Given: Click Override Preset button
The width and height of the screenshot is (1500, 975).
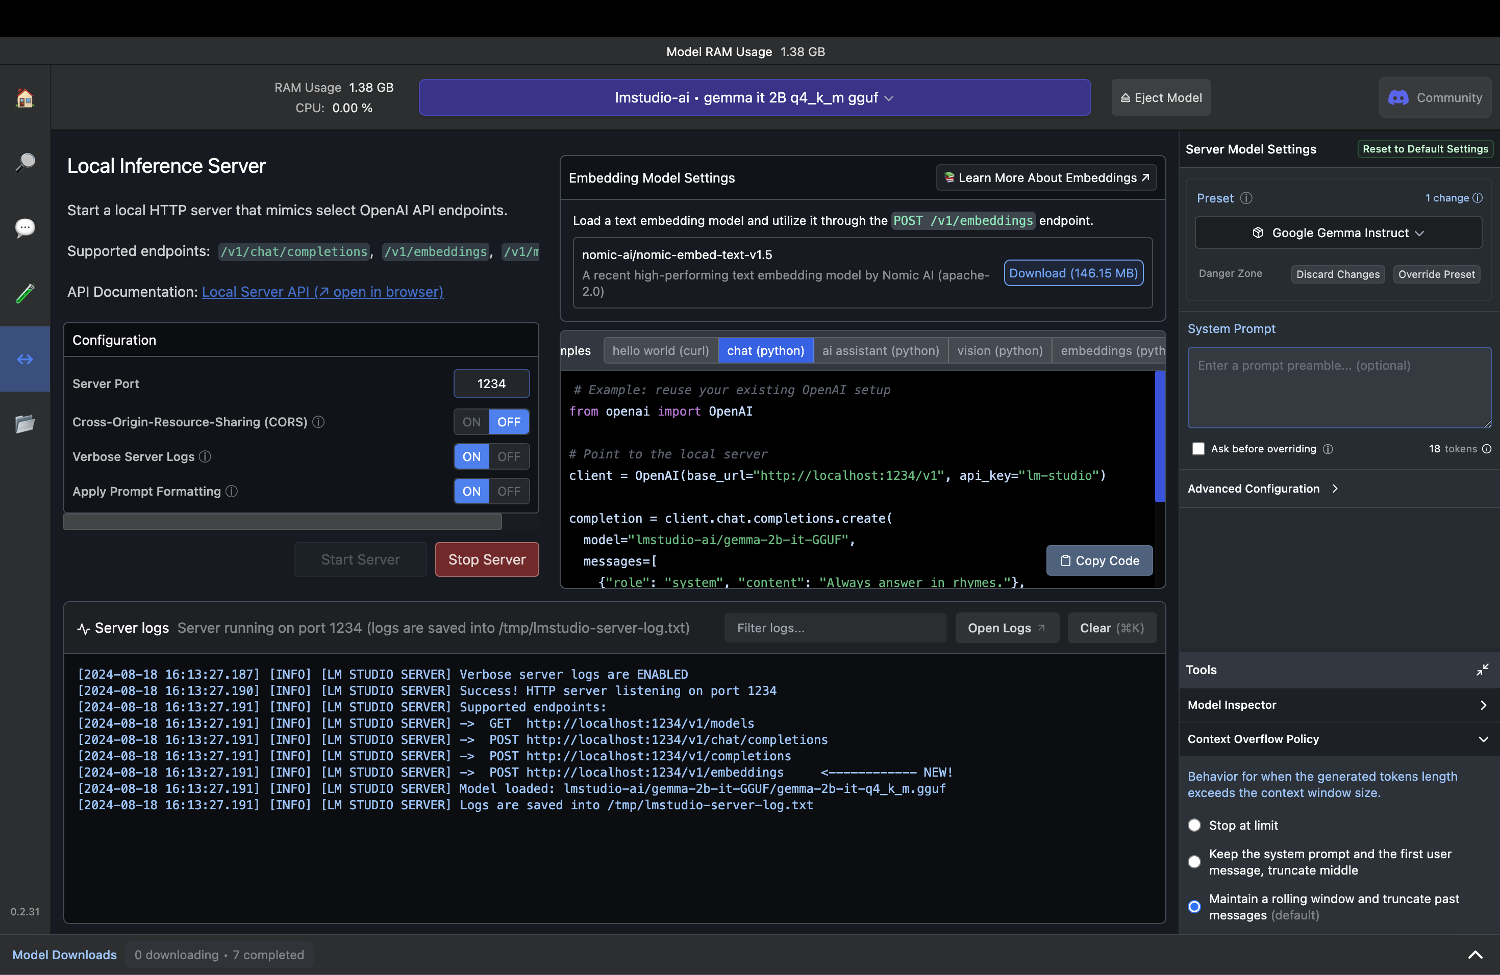Looking at the screenshot, I should pos(1436,274).
